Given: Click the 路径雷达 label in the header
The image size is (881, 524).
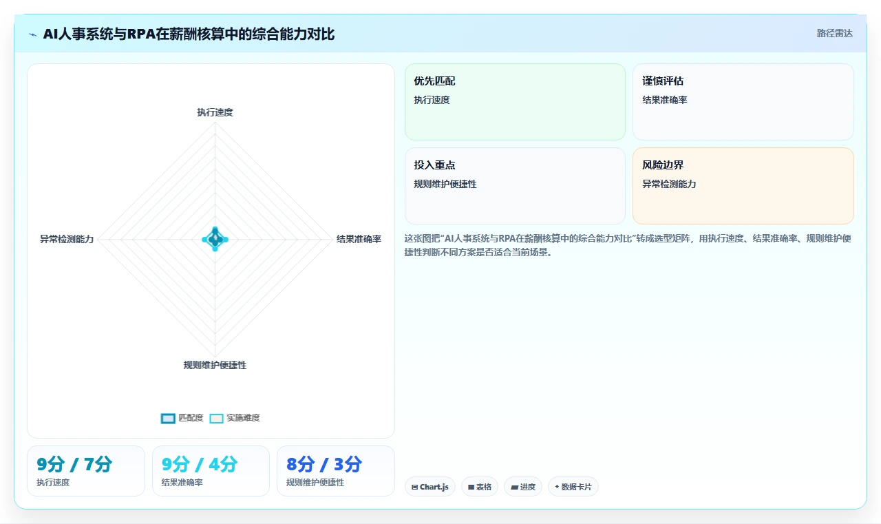Looking at the screenshot, I should (835, 33).
